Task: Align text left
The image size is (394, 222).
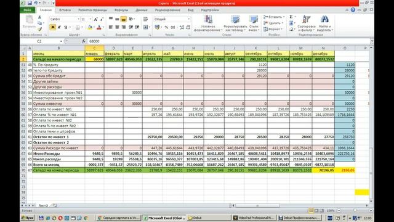Action: pyautogui.click(x=111, y=27)
